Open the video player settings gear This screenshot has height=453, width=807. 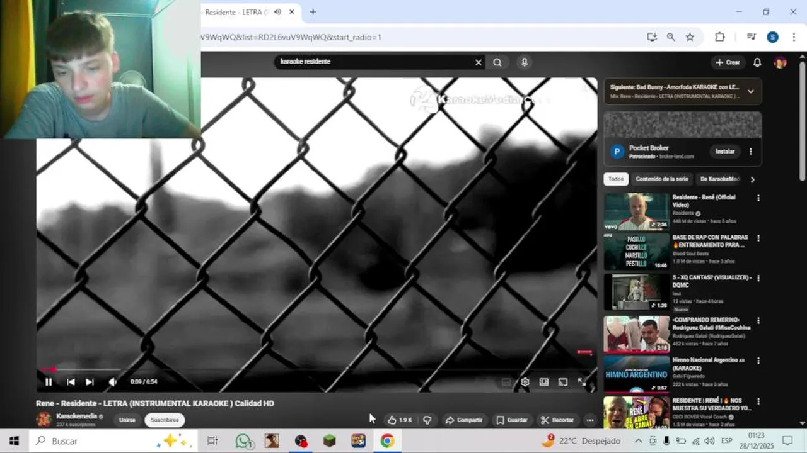(525, 382)
